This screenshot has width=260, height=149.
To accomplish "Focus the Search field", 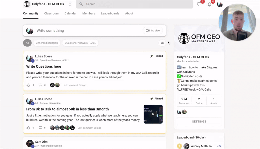I will click(x=135, y=4).
